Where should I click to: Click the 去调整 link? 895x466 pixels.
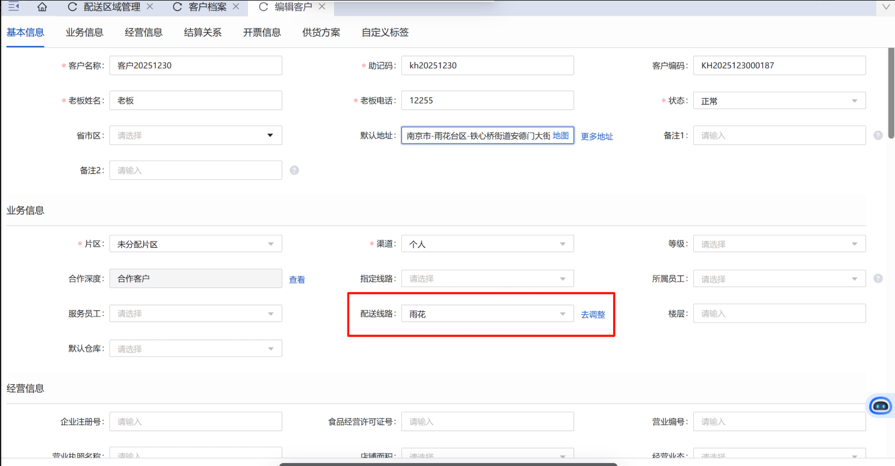coord(593,315)
